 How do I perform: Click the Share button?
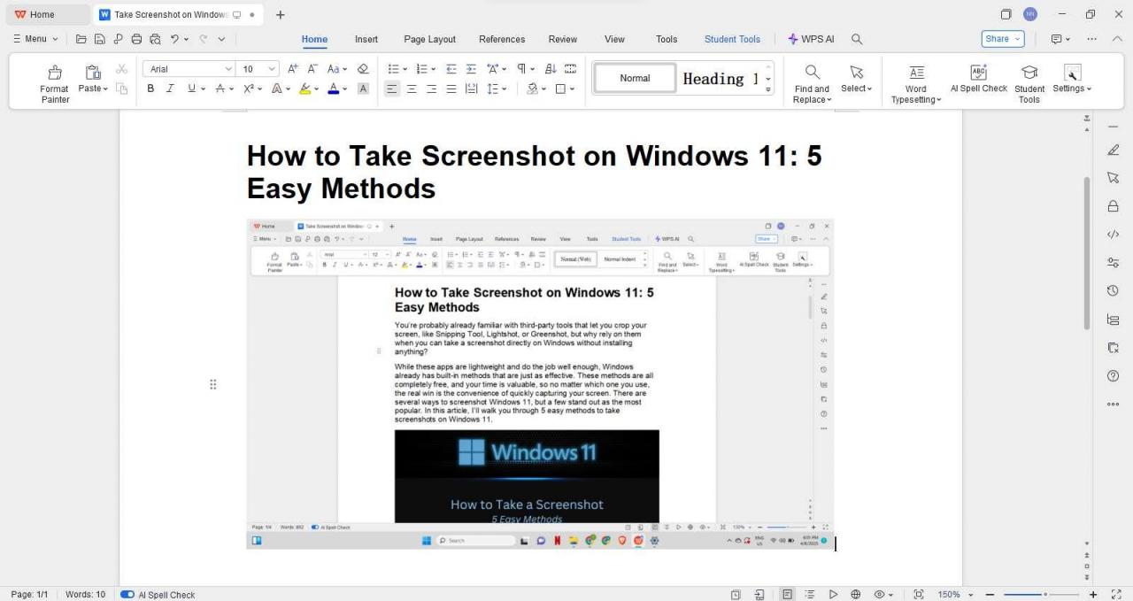click(998, 38)
